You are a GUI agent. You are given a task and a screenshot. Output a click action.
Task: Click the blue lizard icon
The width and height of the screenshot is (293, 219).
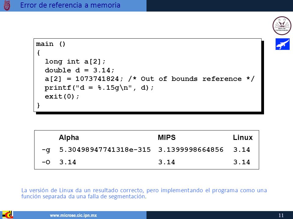point(283,44)
